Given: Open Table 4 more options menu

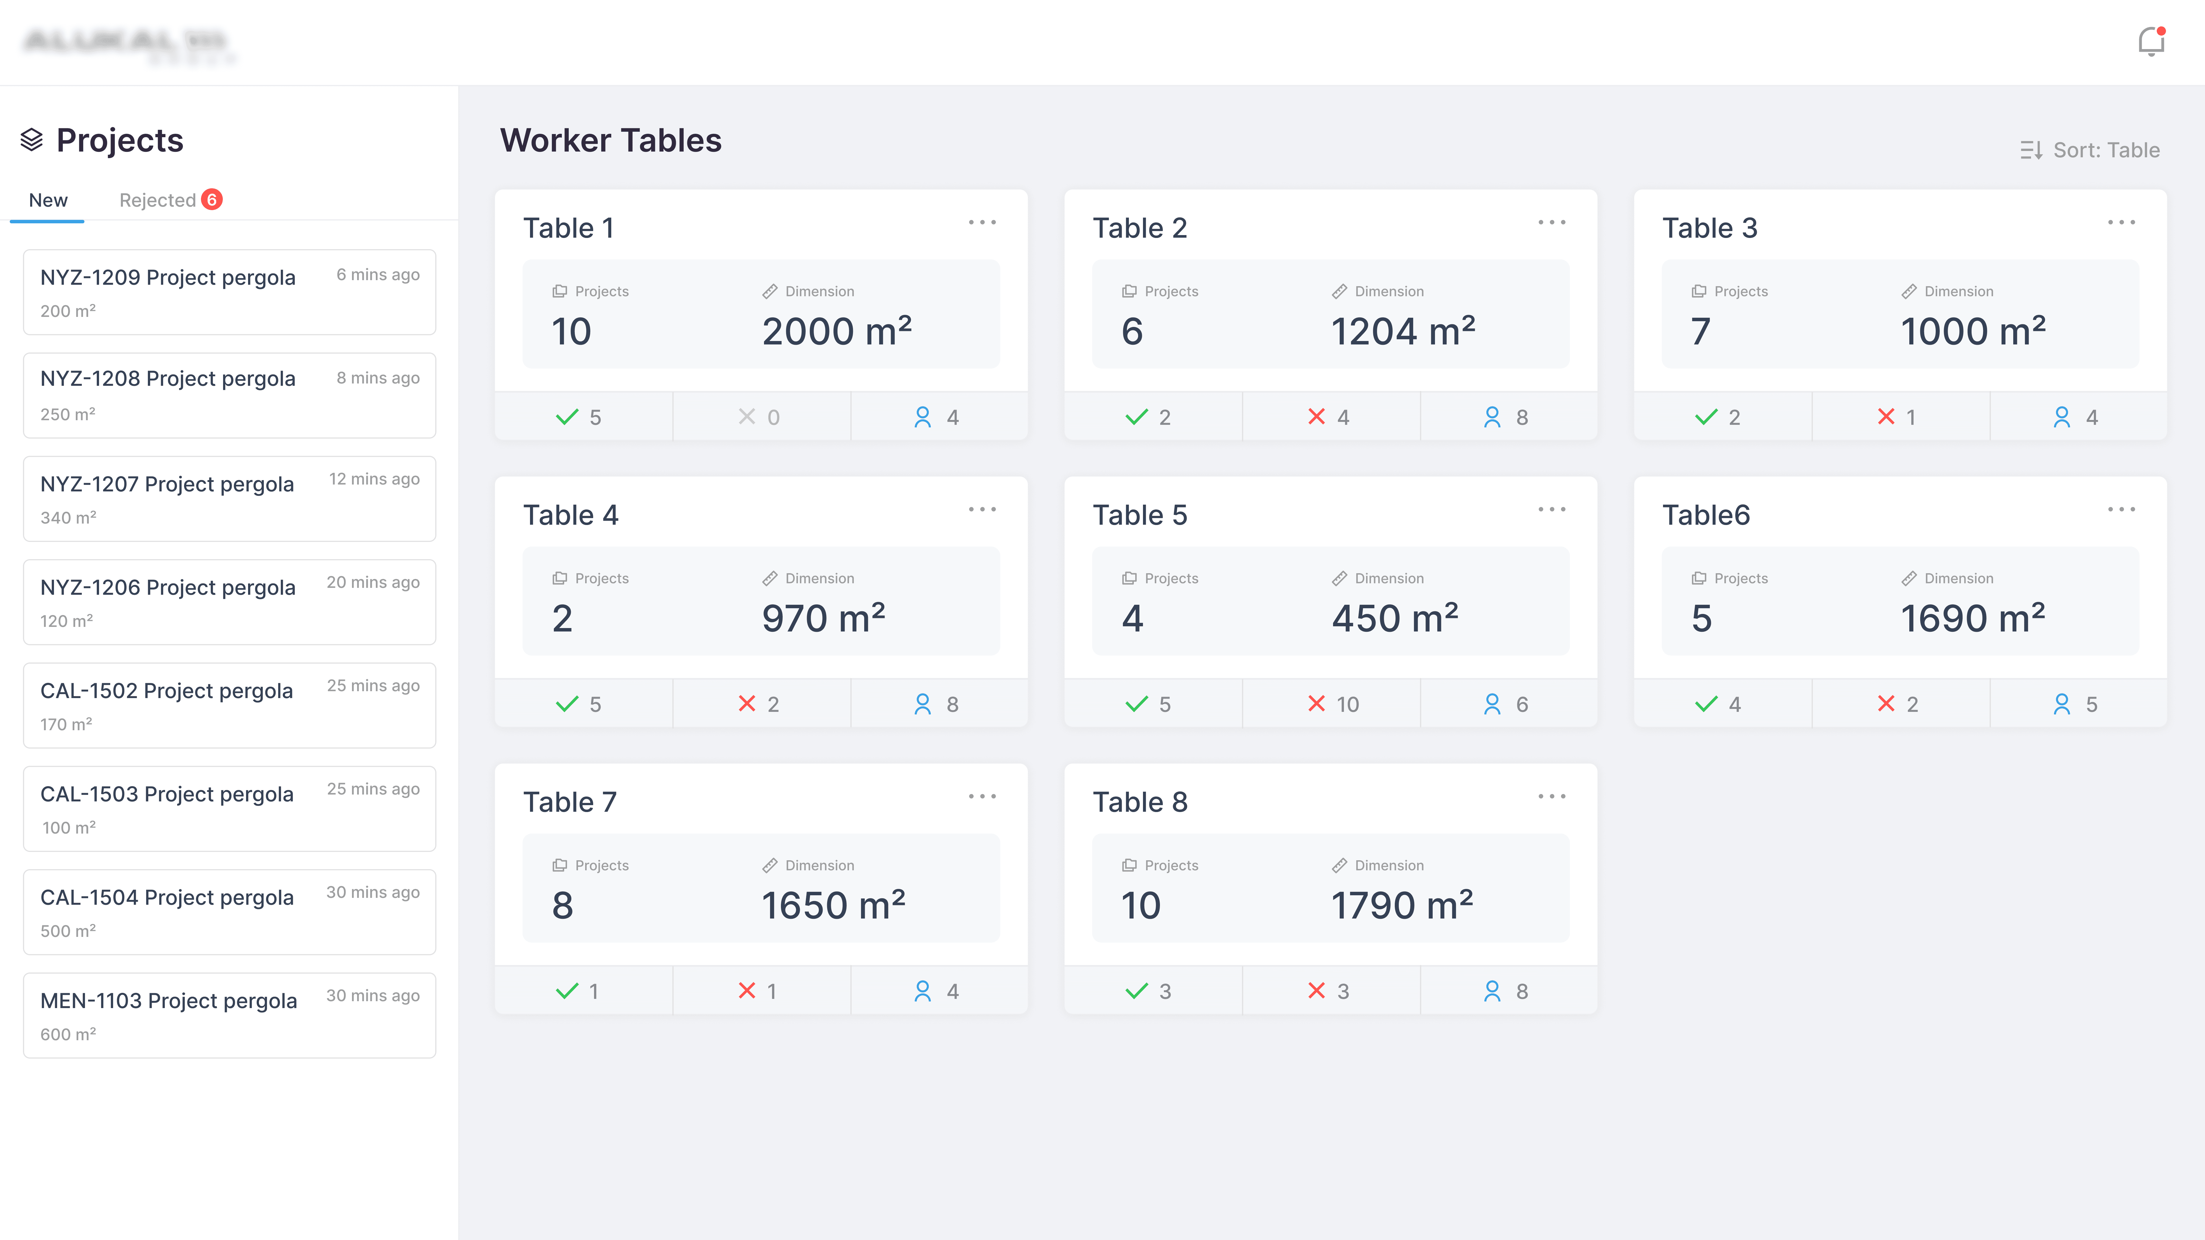Looking at the screenshot, I should 982,509.
